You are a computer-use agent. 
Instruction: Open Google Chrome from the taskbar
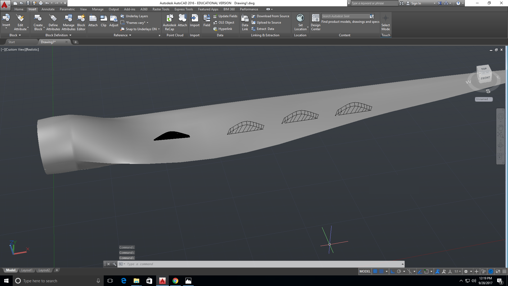tap(175, 281)
